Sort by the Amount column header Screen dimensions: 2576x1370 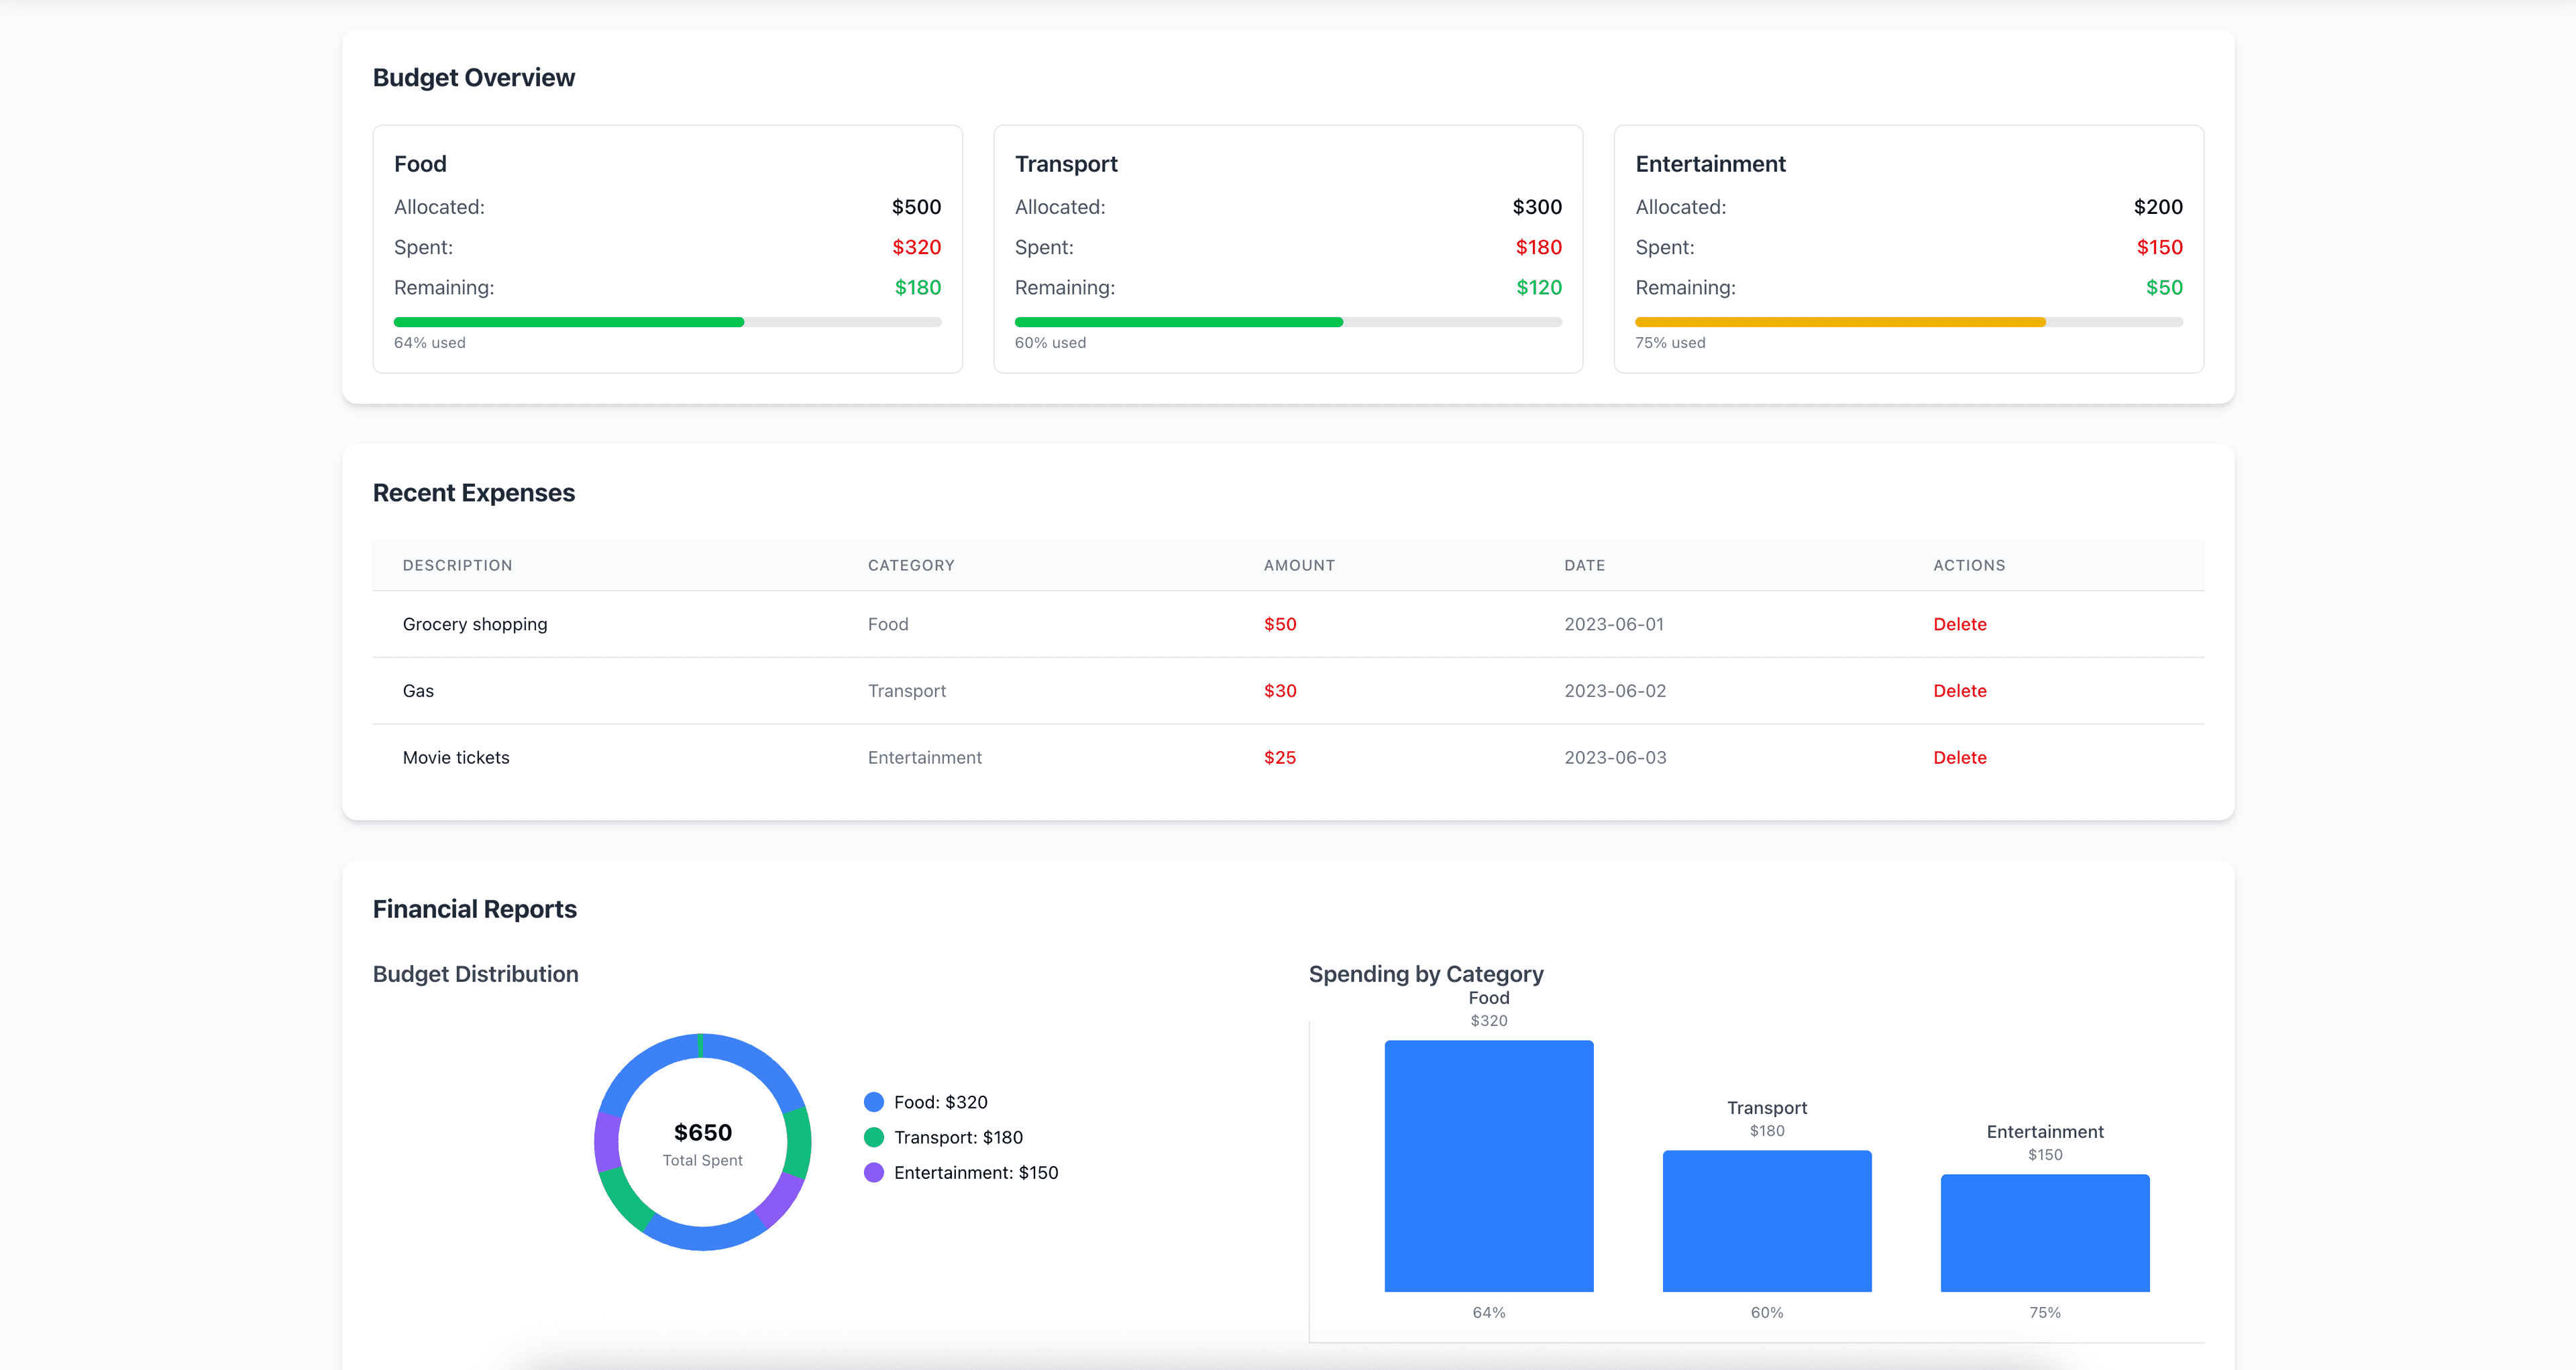pyautogui.click(x=1299, y=565)
